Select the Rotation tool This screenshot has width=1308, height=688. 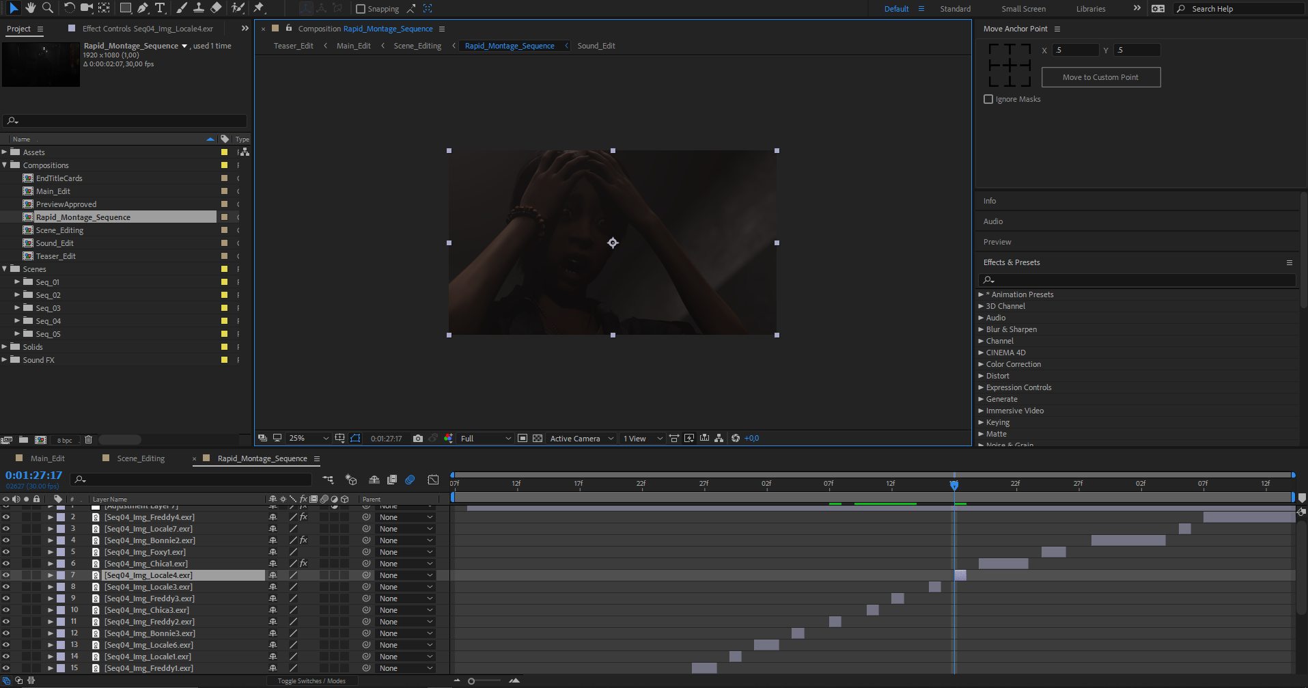point(69,8)
